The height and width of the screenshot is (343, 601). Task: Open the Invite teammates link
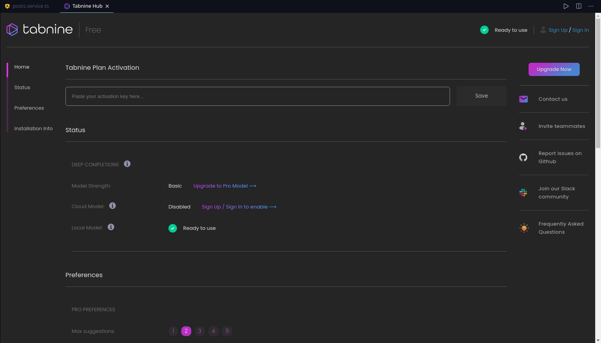click(x=562, y=126)
